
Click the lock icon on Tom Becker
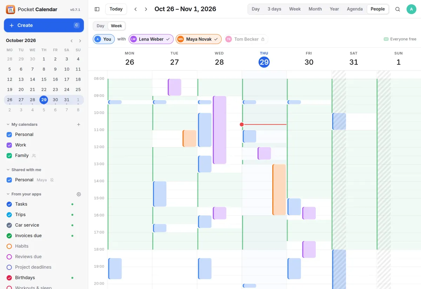click(262, 39)
